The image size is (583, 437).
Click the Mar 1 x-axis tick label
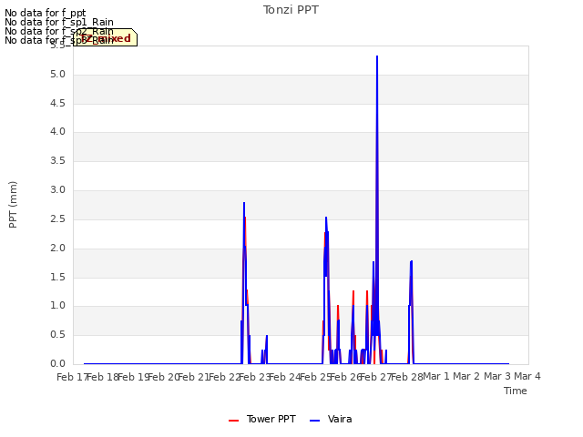click(x=436, y=376)
